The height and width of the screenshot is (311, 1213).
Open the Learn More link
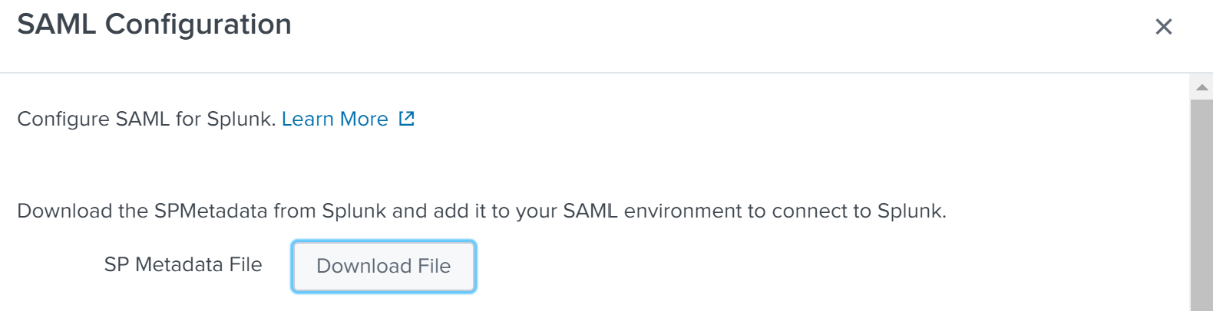click(x=335, y=119)
